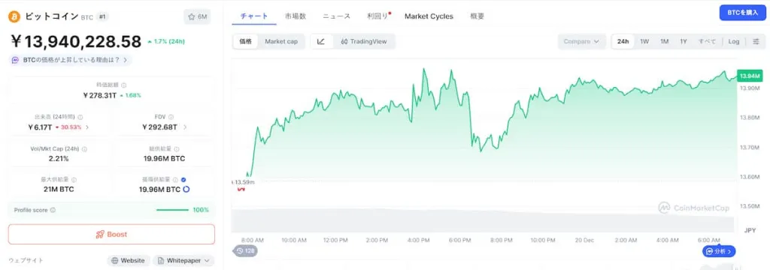Click the info icon beside 総供給量
The width and height of the screenshot is (770, 270).
177,149
